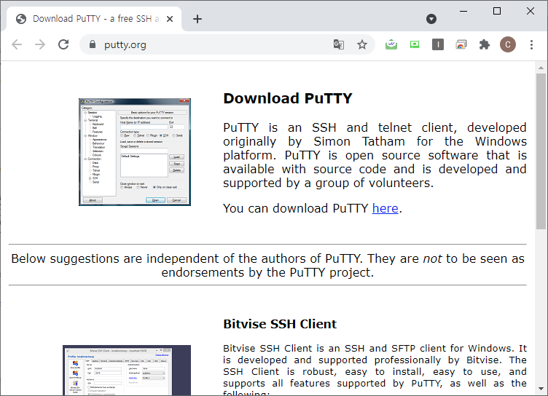
Task: Open the dark gray 'I' extension
Action: click(438, 44)
